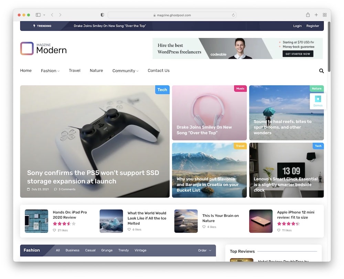Click the Tech tag on Lenovo clock article

pos(318,146)
